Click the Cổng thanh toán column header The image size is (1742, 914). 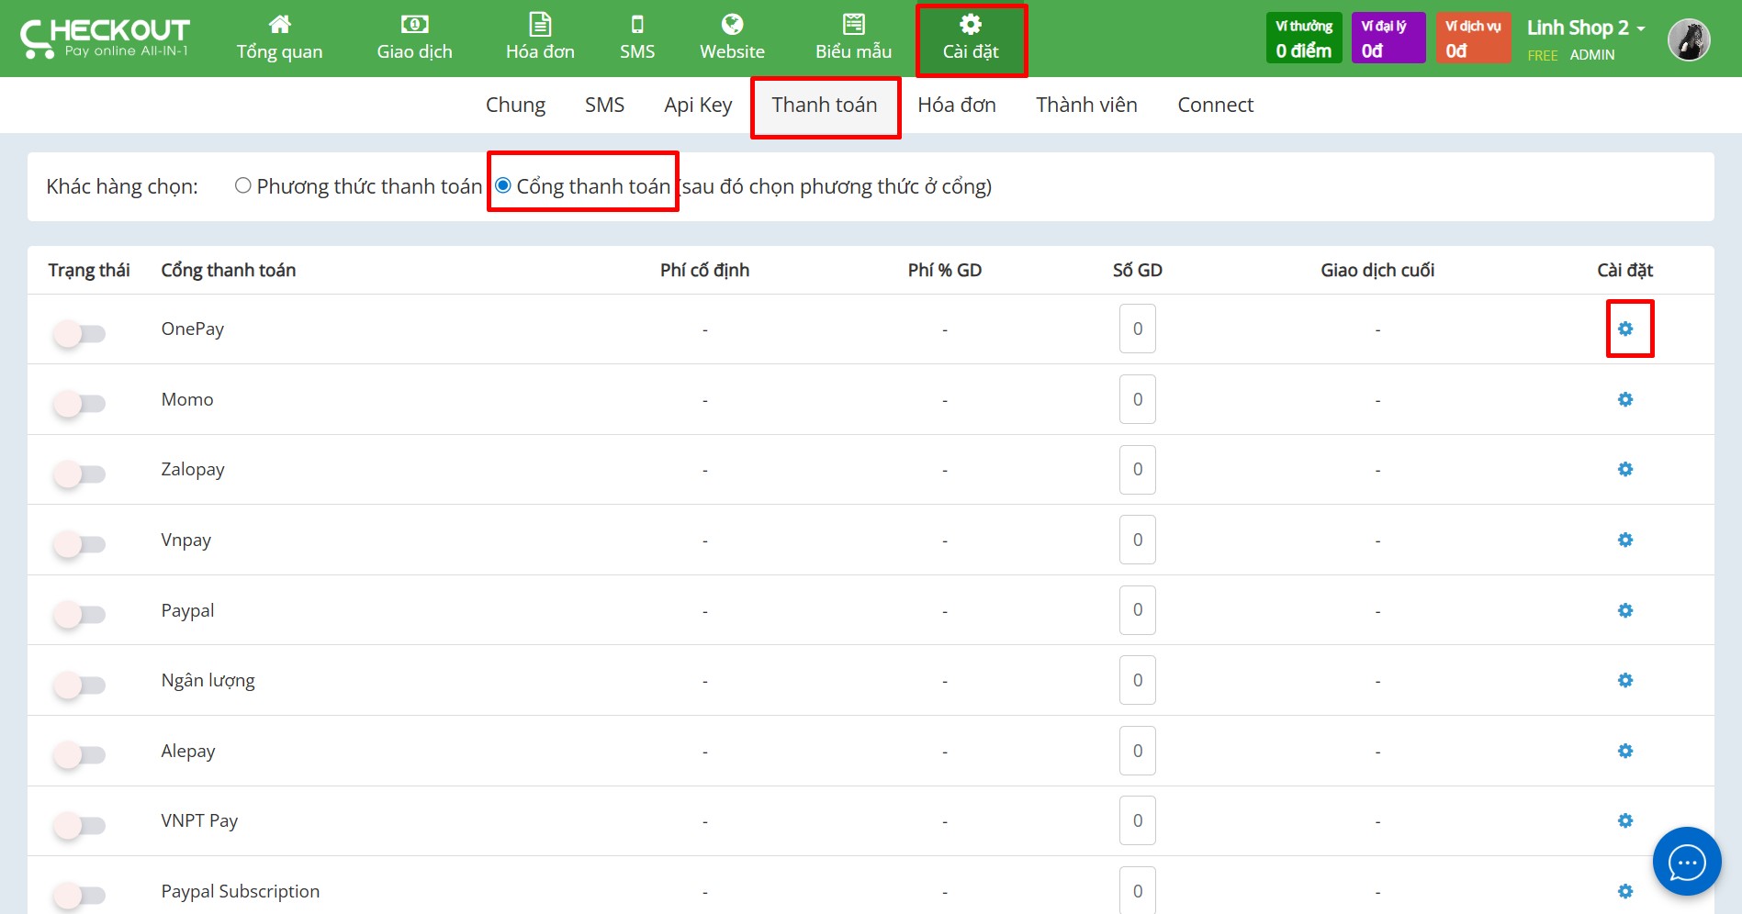coord(228,270)
